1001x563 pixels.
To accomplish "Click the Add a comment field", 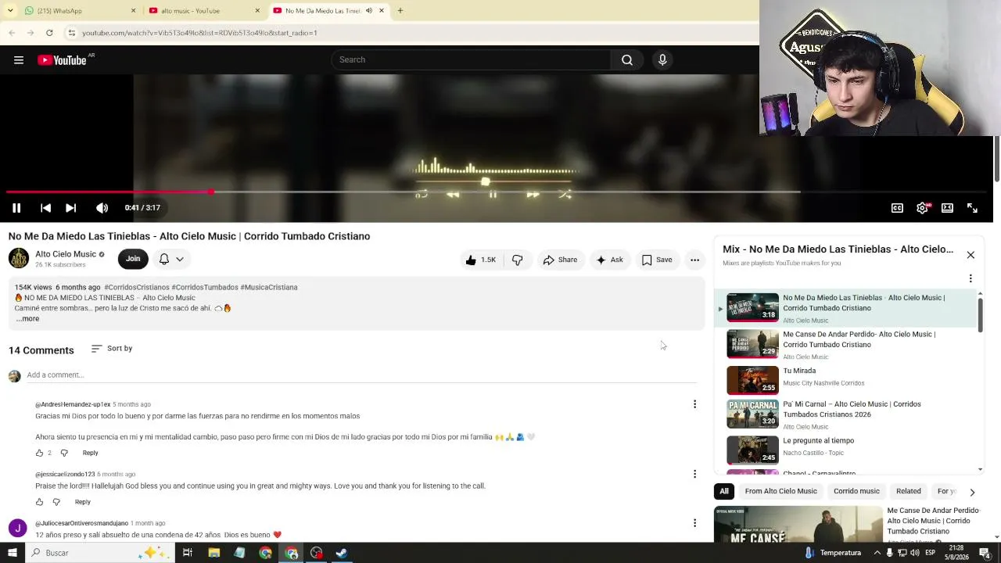I will coord(361,375).
